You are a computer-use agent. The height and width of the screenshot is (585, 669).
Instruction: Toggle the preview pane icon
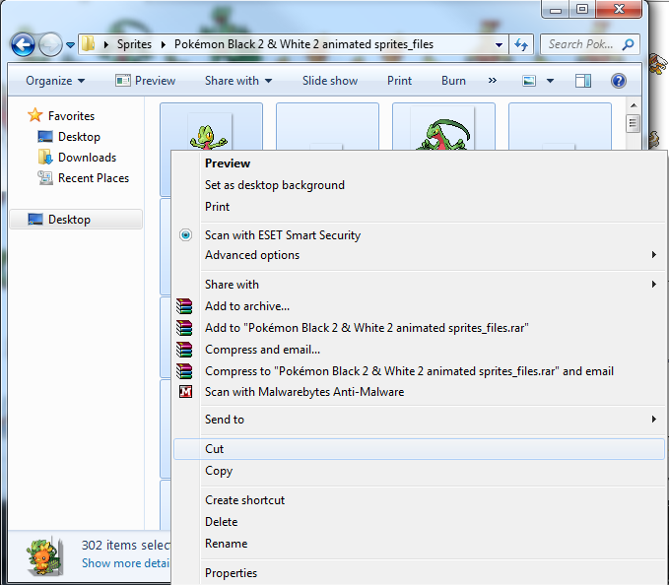coord(583,81)
